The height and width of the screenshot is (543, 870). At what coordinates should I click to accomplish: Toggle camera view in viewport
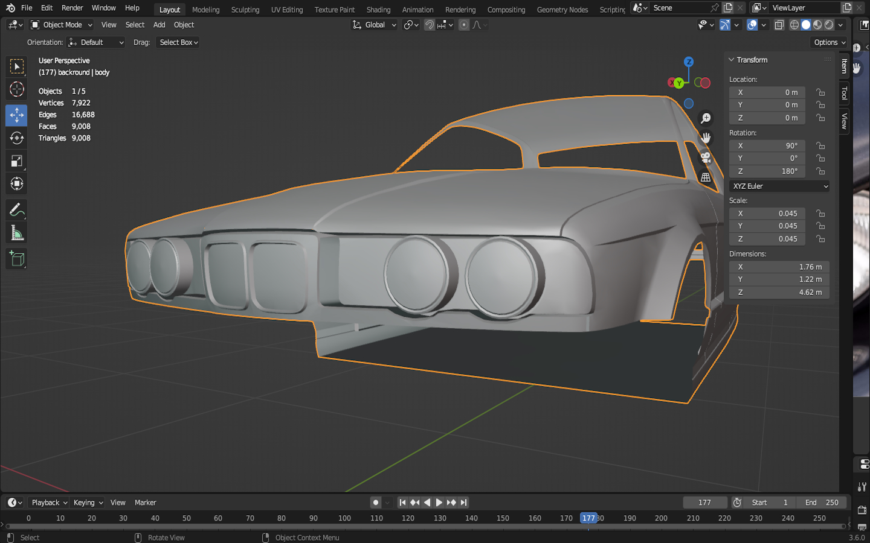(x=705, y=158)
